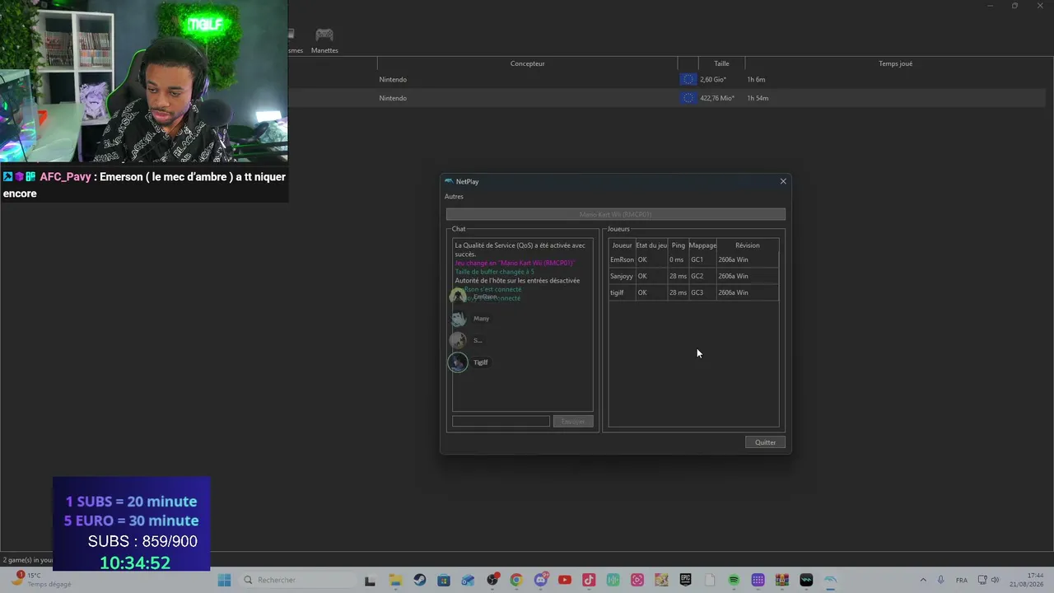Open Microsoft Store from the taskbar
1054x593 pixels.
444,580
